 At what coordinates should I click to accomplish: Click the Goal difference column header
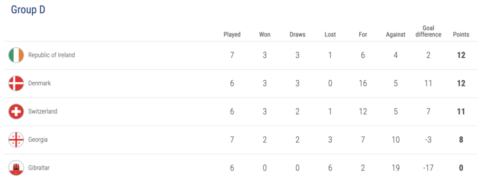429,31
